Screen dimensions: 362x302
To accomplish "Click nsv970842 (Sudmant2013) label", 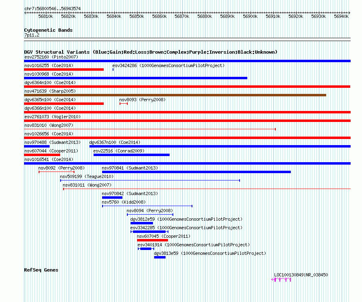I will [130, 193].
